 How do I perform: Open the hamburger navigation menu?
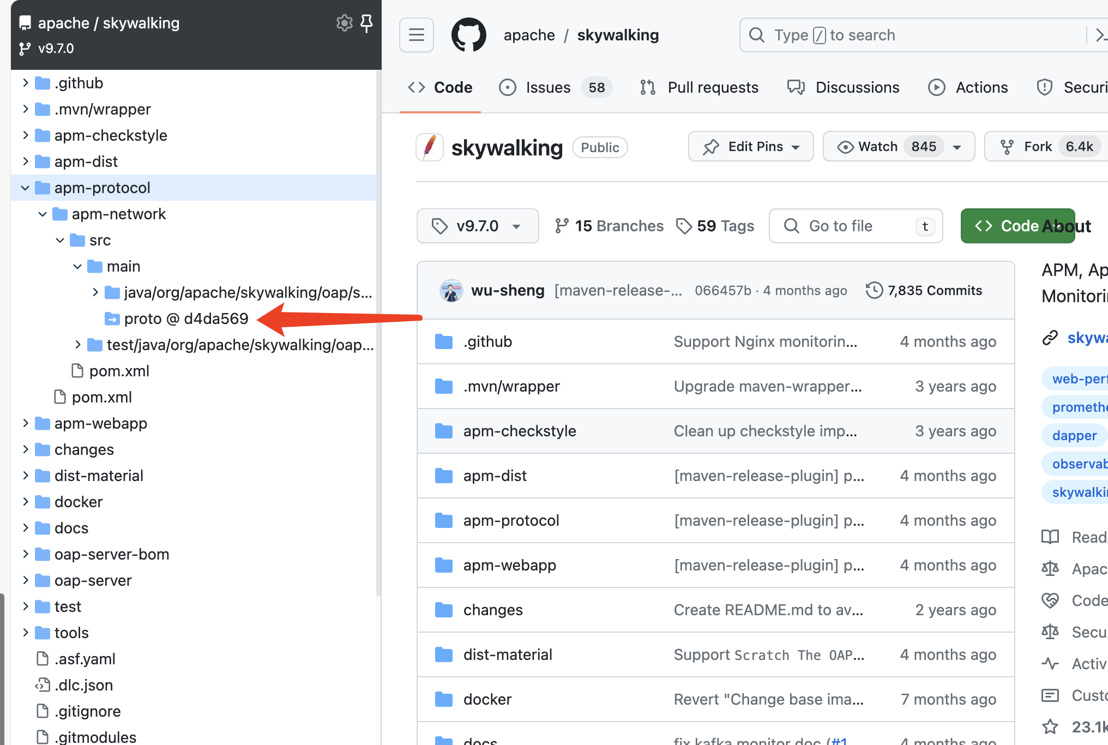point(417,35)
